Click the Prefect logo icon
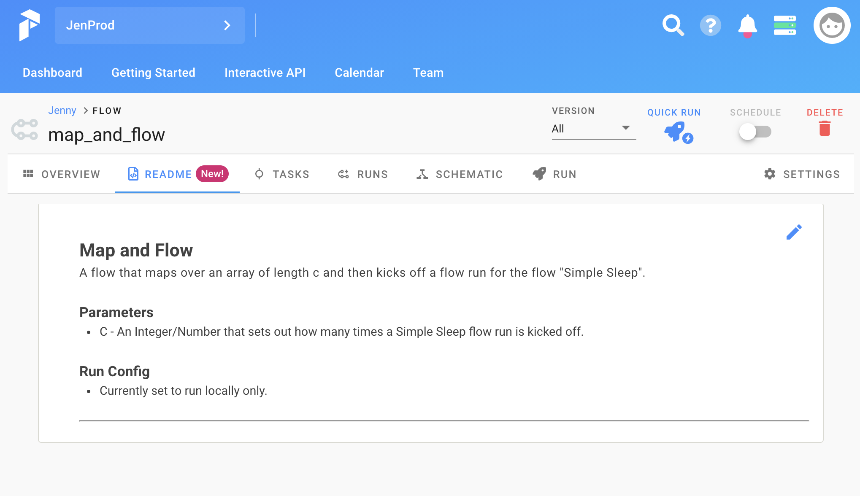The image size is (860, 496). coord(29,25)
